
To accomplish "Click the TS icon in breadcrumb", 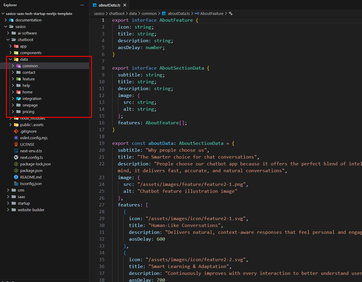I will [164, 13].
